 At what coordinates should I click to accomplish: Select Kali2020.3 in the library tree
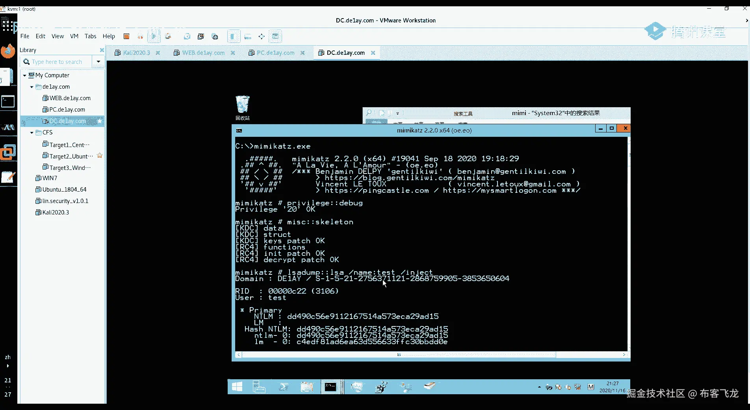(x=52, y=212)
